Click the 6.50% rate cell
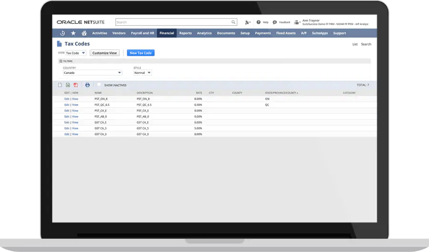Screen dimensions: 429x252 point(198,105)
